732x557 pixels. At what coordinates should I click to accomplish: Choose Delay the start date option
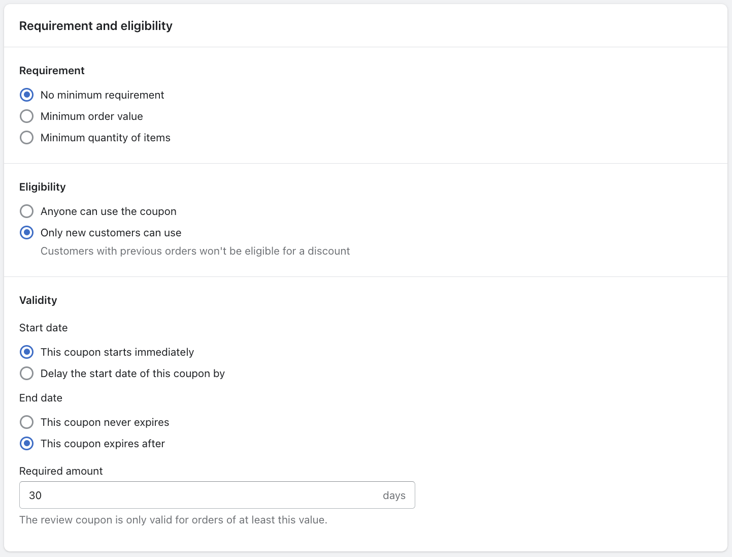[26, 374]
